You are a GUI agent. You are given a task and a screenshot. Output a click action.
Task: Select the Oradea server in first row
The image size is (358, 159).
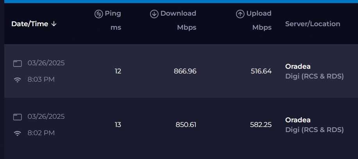tap(298, 66)
